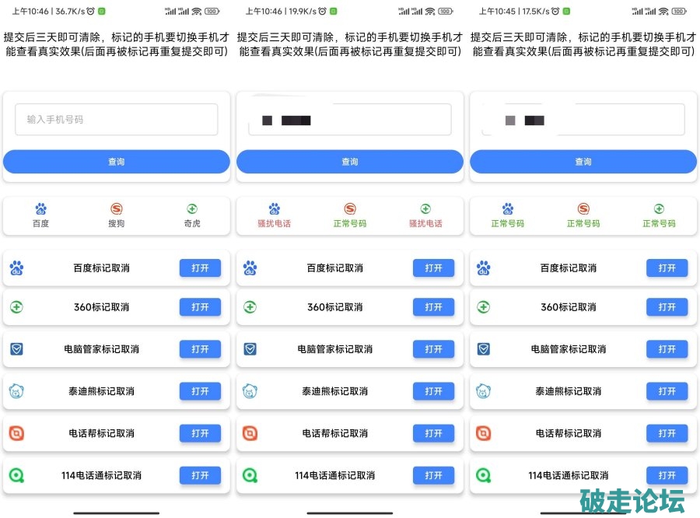Click 电话帮 orange icon in middle screenshot
Screen dimensions: 700x518
pyautogui.click(x=250, y=433)
